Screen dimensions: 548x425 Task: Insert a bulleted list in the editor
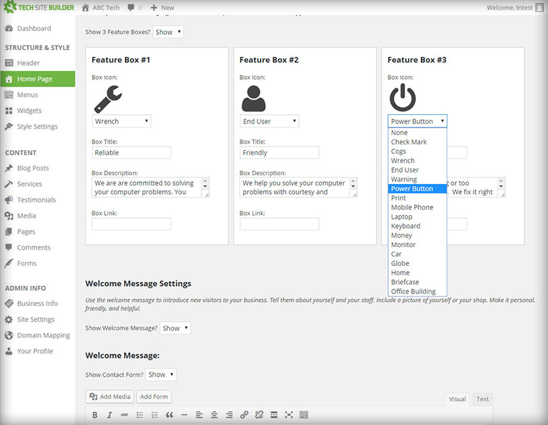pyautogui.click(x=139, y=414)
